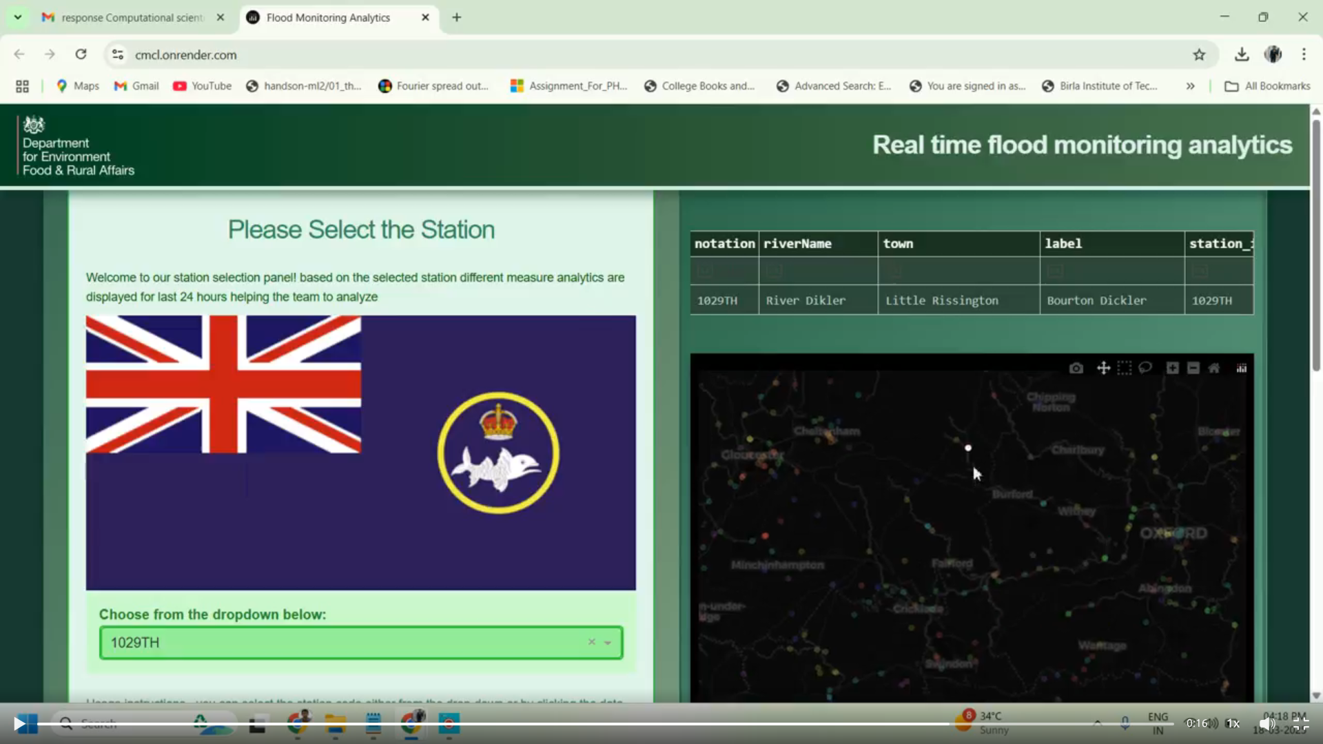Screen dimensions: 1323x744
Task: Click the riverName filter cell
Action: pyautogui.click(x=818, y=271)
